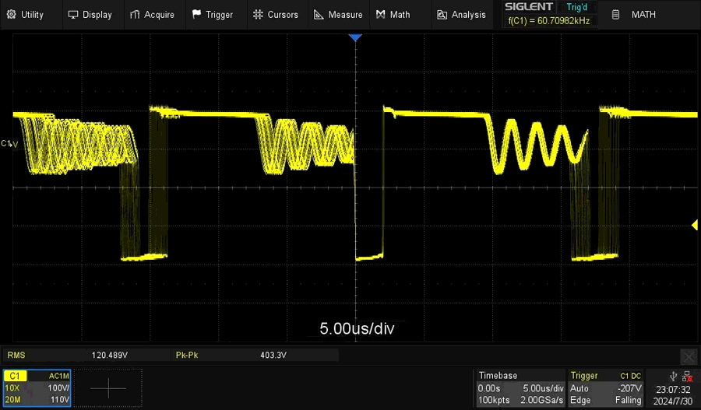Click the Math waveform icon

point(381,14)
